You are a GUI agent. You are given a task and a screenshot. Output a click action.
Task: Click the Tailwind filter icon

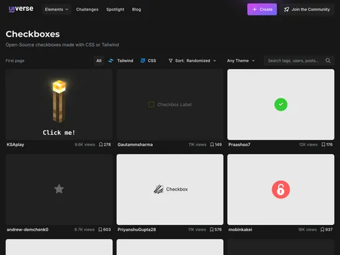[x=111, y=60]
